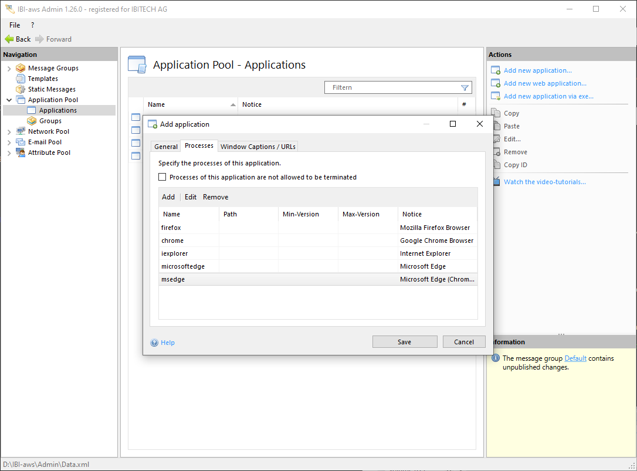
Task: Click the Help question mark icon
Action: click(154, 343)
